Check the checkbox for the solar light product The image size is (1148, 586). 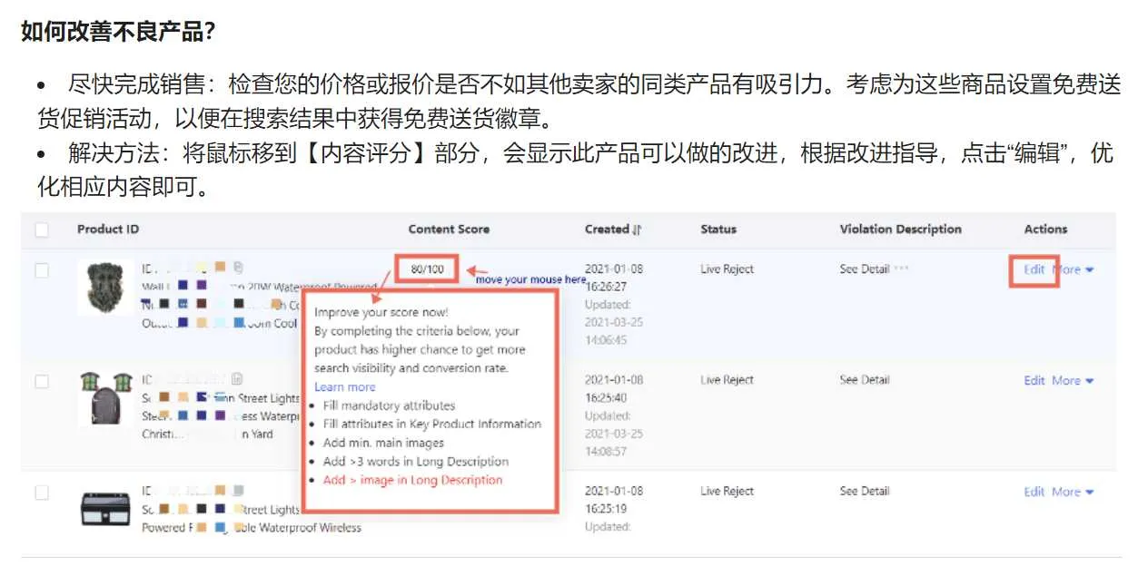(x=42, y=492)
